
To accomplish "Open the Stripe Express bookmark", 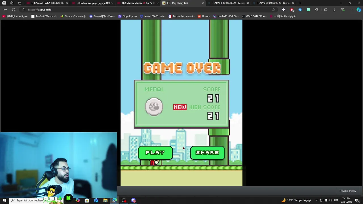I will (128, 16).
